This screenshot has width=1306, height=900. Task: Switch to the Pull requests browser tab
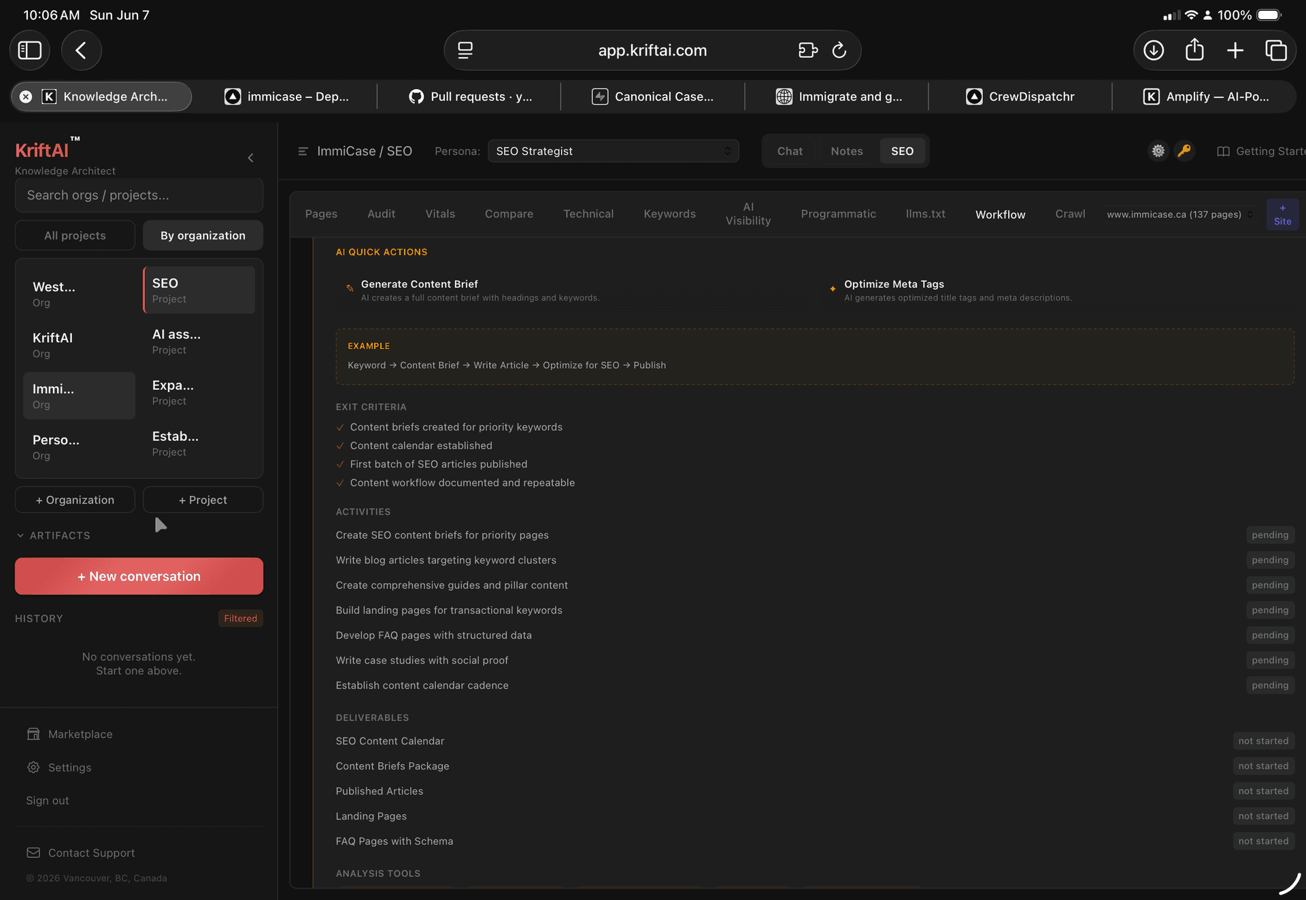coord(469,97)
